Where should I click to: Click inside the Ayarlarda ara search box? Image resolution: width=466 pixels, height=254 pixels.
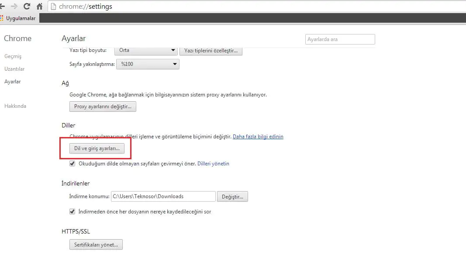(340, 39)
